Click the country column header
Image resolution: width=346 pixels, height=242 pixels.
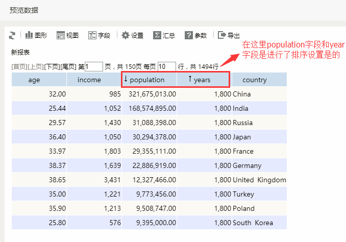(259, 80)
